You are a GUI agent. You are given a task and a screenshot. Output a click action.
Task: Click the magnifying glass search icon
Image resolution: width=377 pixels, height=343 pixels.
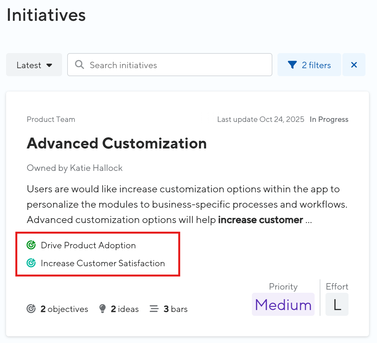click(x=79, y=65)
